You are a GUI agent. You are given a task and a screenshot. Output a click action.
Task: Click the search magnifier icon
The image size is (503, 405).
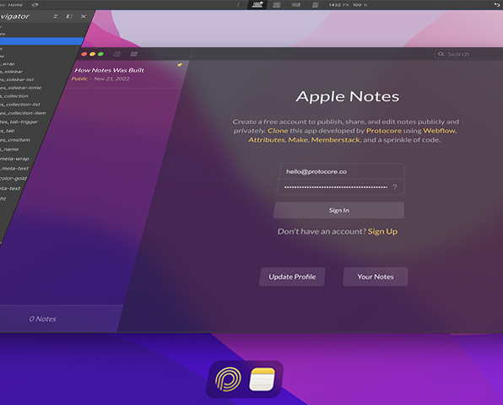click(441, 54)
